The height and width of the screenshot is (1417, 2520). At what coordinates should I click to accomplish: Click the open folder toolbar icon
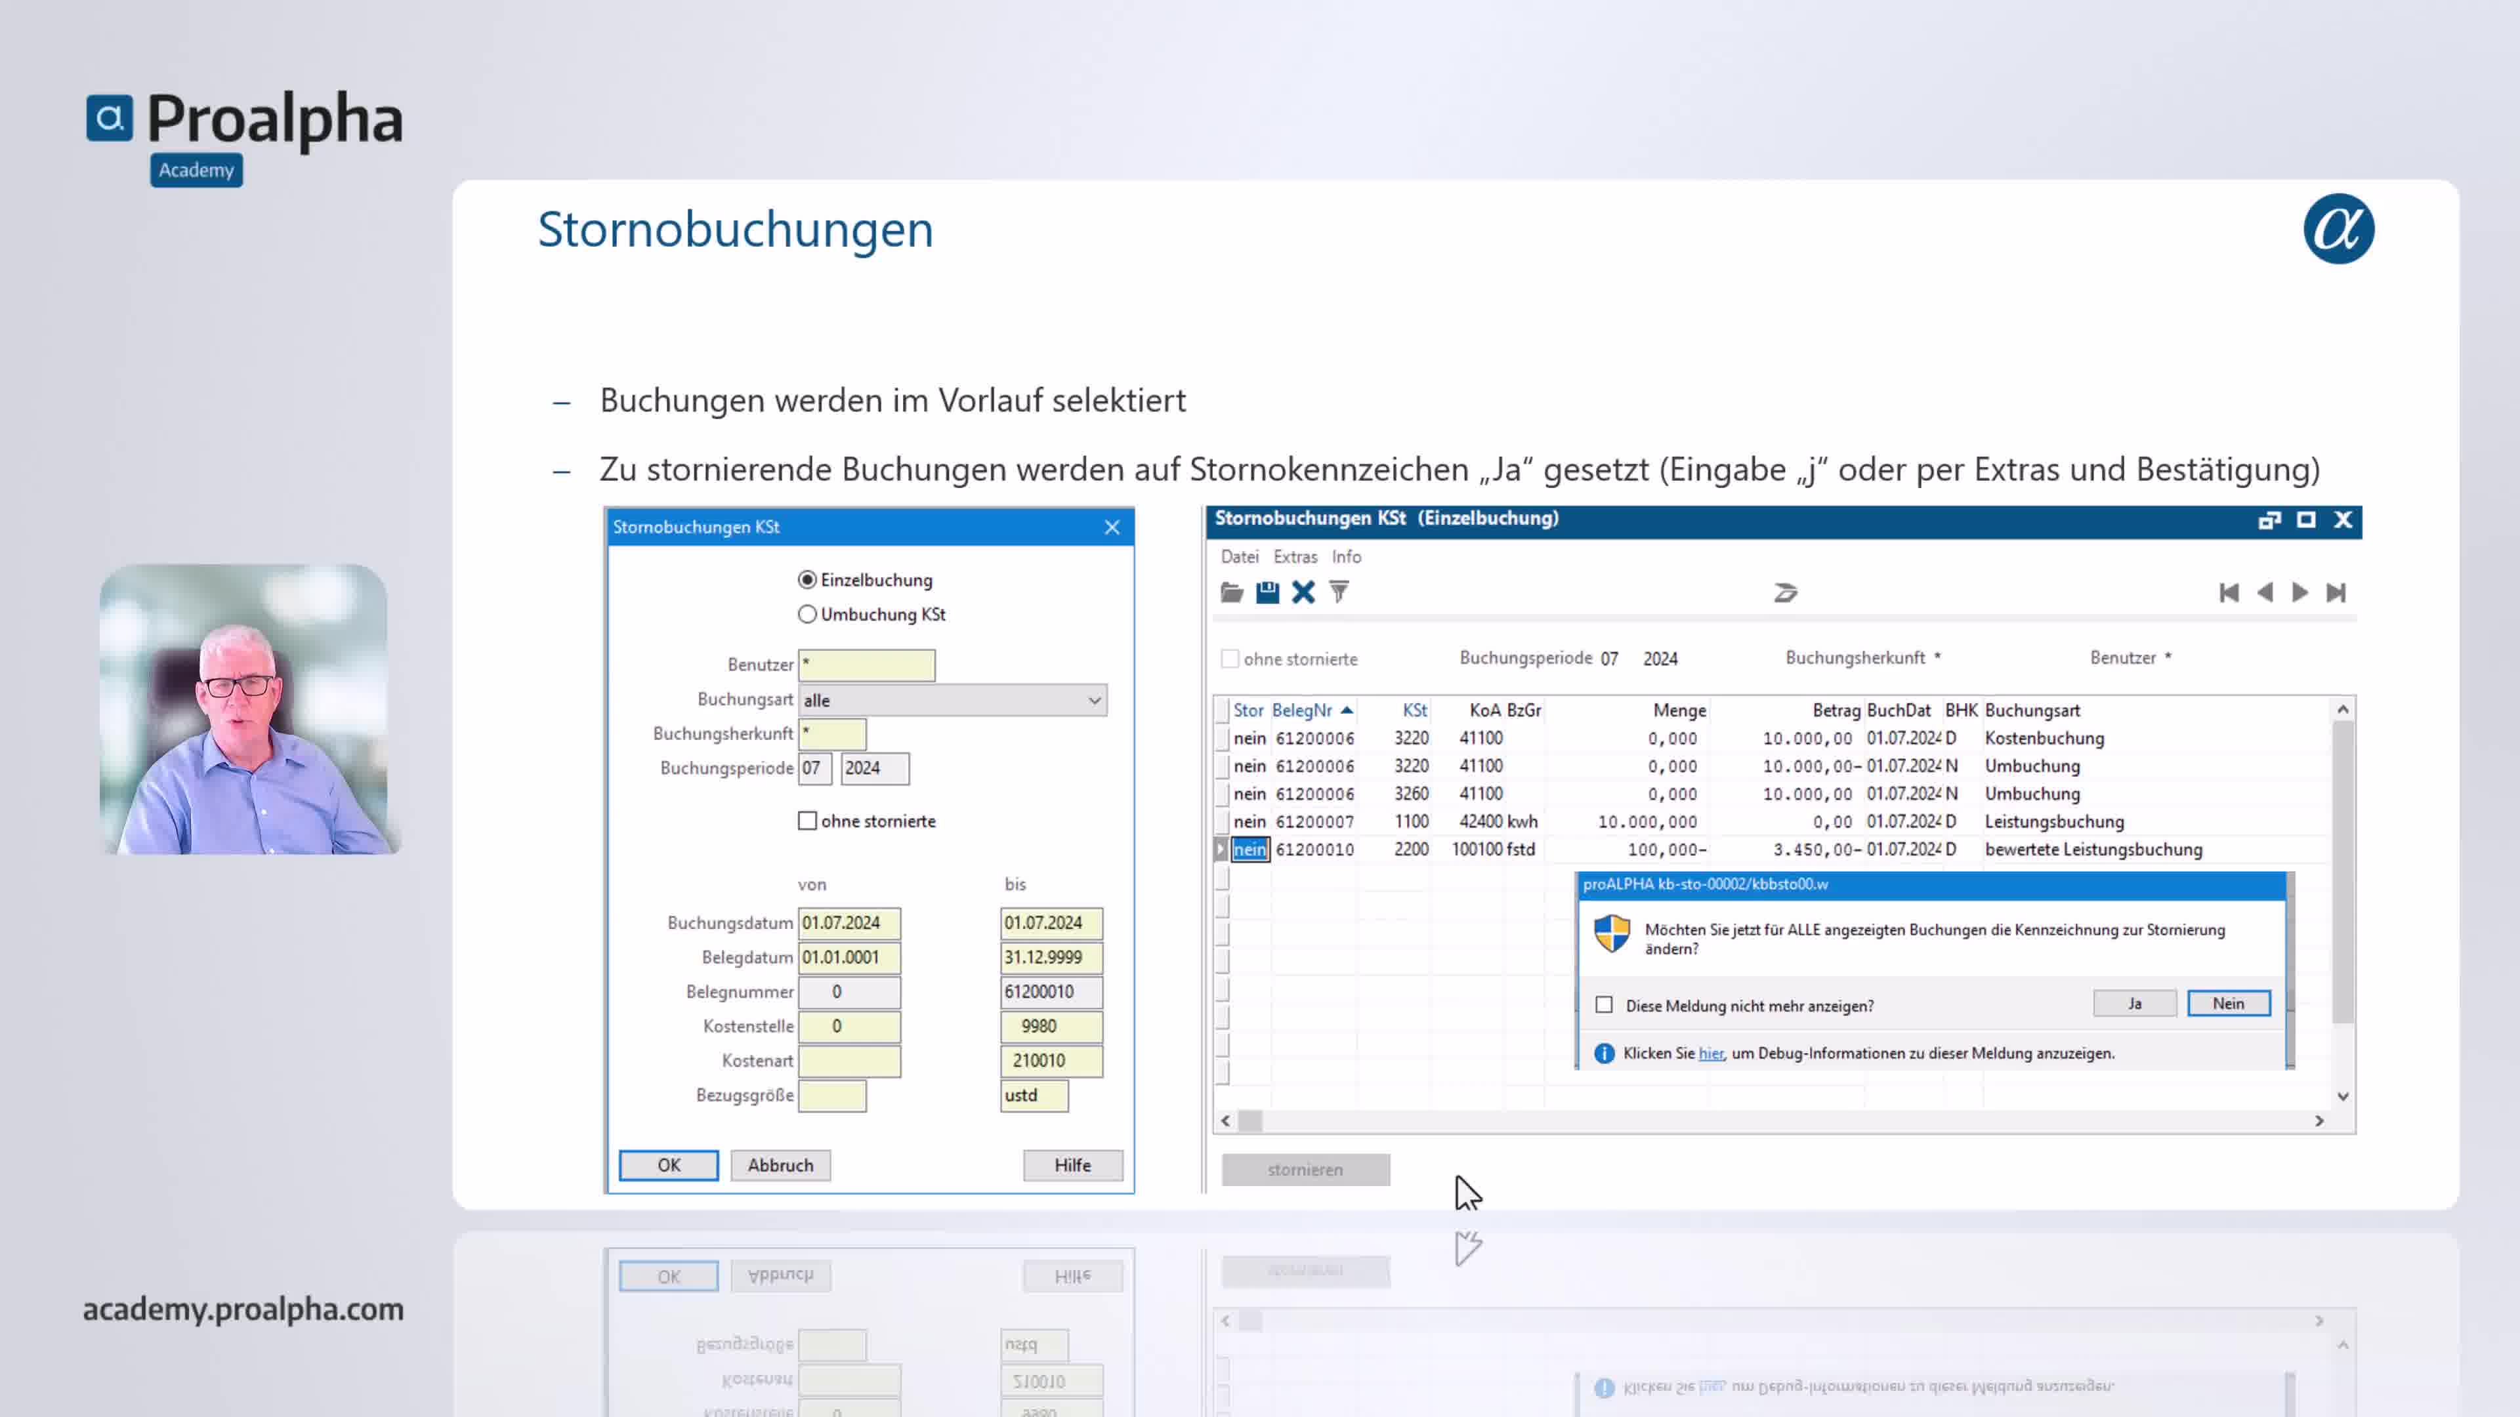coord(1232,592)
